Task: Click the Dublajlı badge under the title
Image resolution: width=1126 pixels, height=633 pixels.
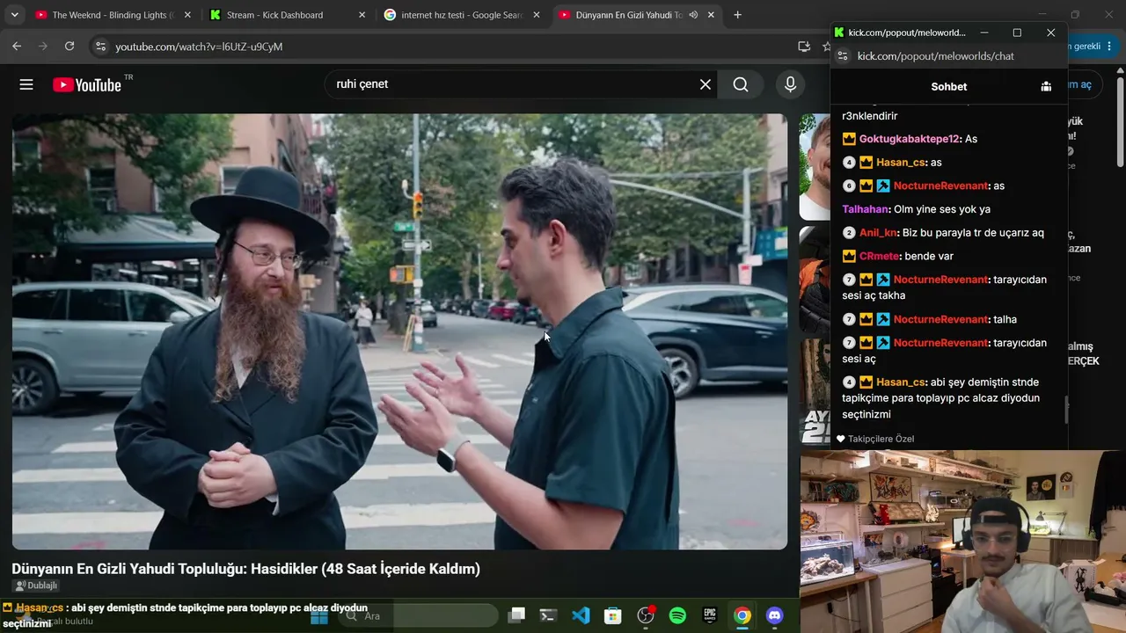Action: (36, 586)
